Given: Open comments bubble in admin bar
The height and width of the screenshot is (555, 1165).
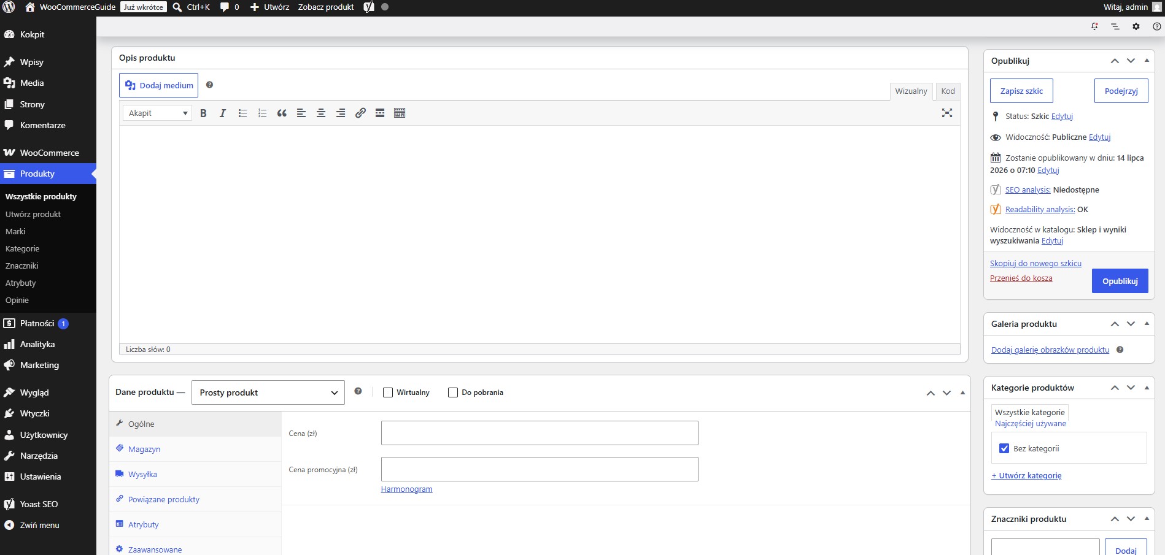Looking at the screenshot, I should [x=230, y=7].
